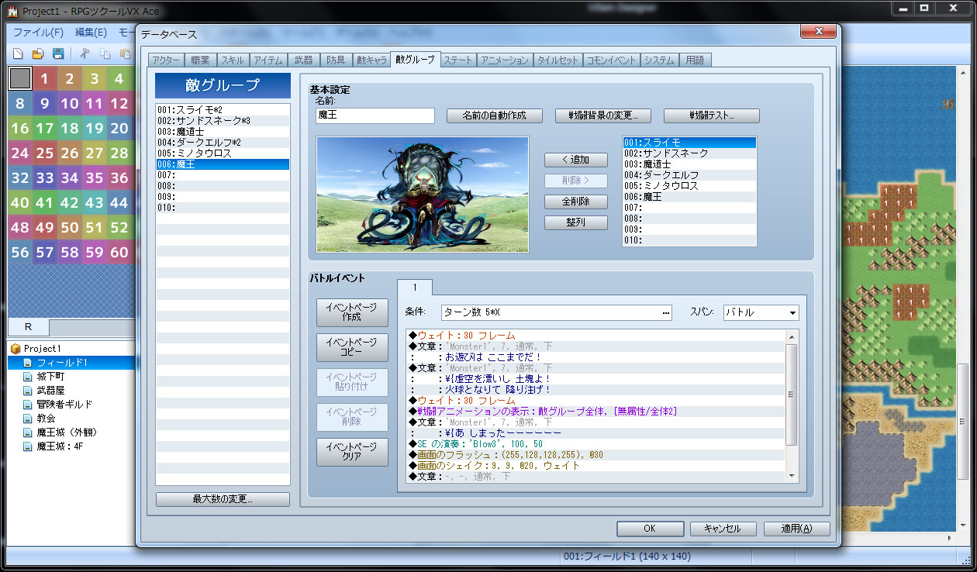Viewport: 977px width, 572px height.
Task: Click the Cut scissors icon in toolbar
Action: coord(85,53)
